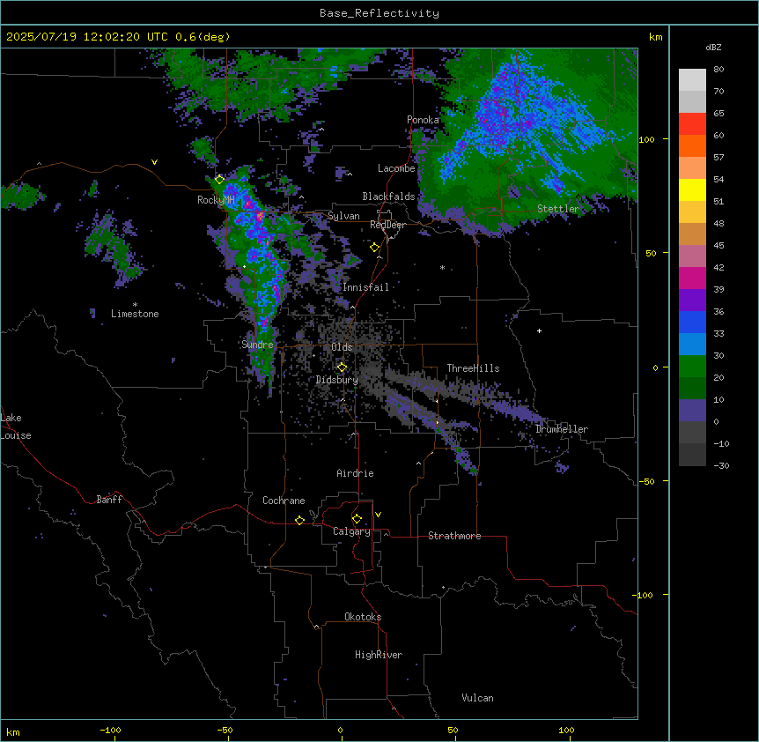The height and width of the screenshot is (742, 759).
Task: Click the yellow marker below Cochrane label
Action: click(x=299, y=520)
